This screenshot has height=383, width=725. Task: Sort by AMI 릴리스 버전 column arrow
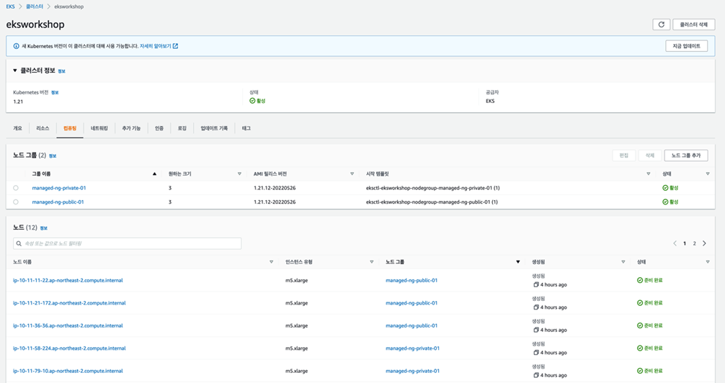click(x=352, y=174)
